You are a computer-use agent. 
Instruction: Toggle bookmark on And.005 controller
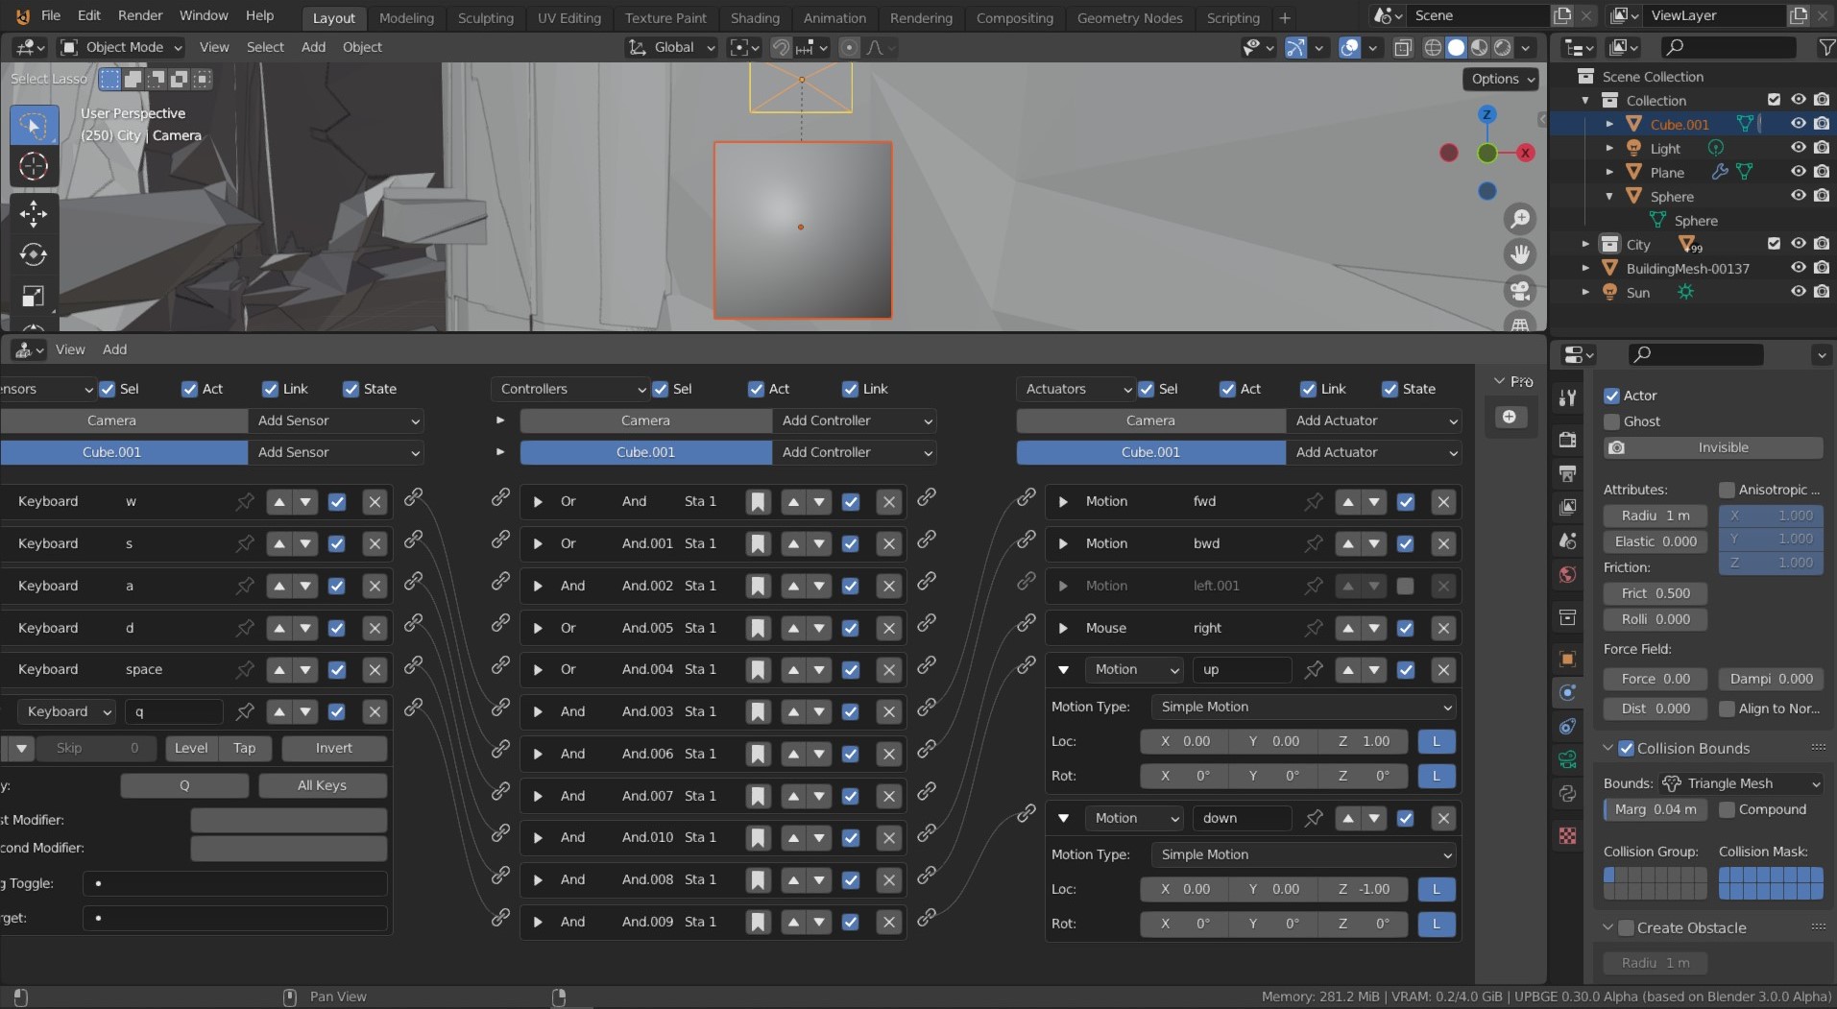(x=758, y=628)
